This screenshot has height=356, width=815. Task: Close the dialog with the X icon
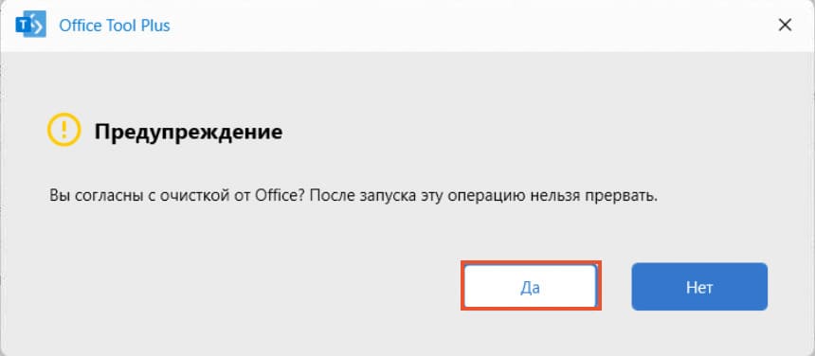tap(785, 25)
